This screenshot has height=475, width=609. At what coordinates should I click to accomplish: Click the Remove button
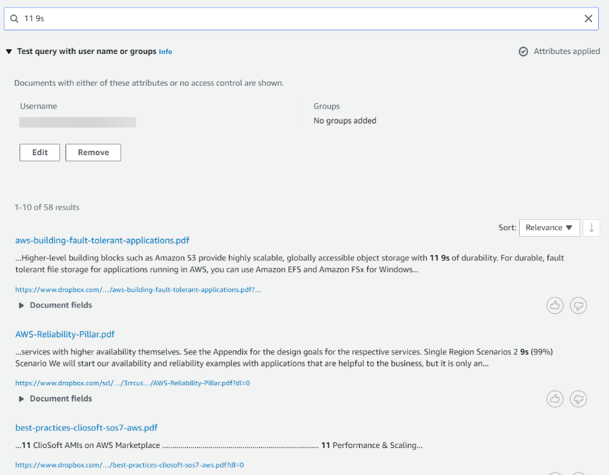click(x=93, y=152)
